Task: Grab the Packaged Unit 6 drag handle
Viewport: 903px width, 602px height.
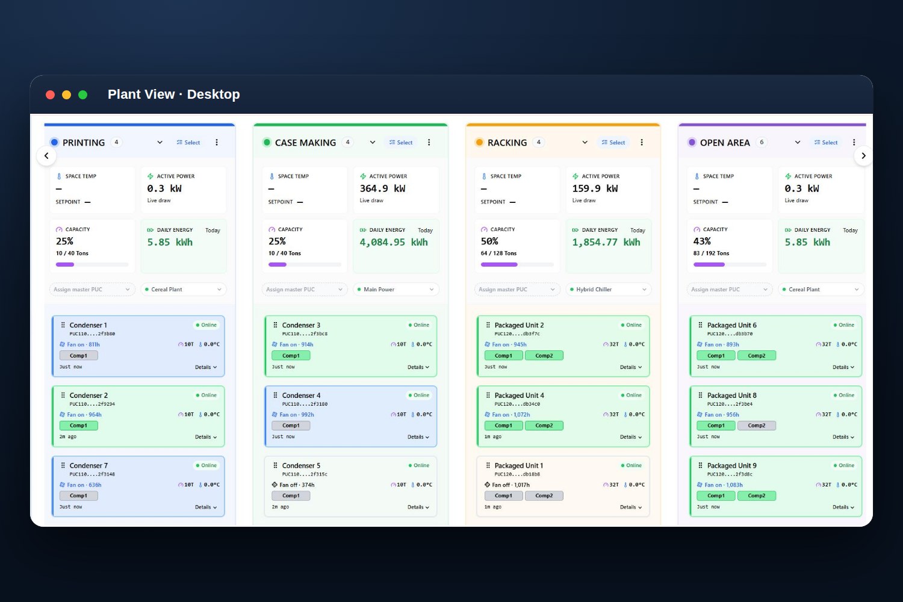Action: 700,325
